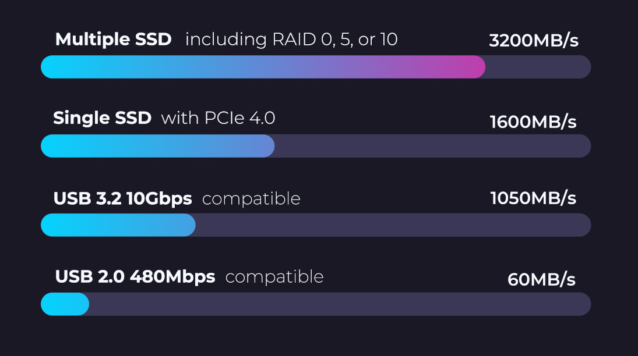Click 'compatible' next to USB 2.0 480Mbps

click(x=274, y=277)
